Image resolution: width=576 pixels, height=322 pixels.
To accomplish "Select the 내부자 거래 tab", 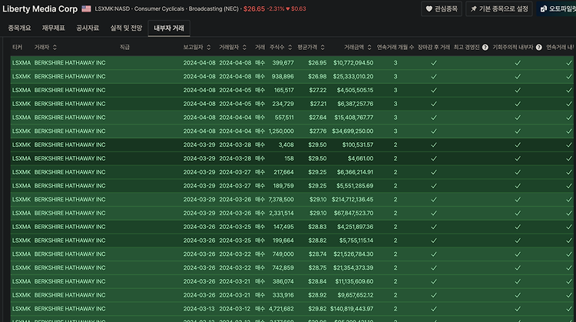I will [169, 28].
